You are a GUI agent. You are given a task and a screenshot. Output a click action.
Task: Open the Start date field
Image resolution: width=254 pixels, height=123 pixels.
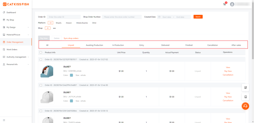(167, 17)
